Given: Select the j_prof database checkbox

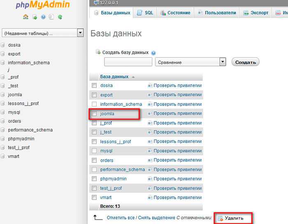Looking at the screenshot, I should click(x=94, y=123).
